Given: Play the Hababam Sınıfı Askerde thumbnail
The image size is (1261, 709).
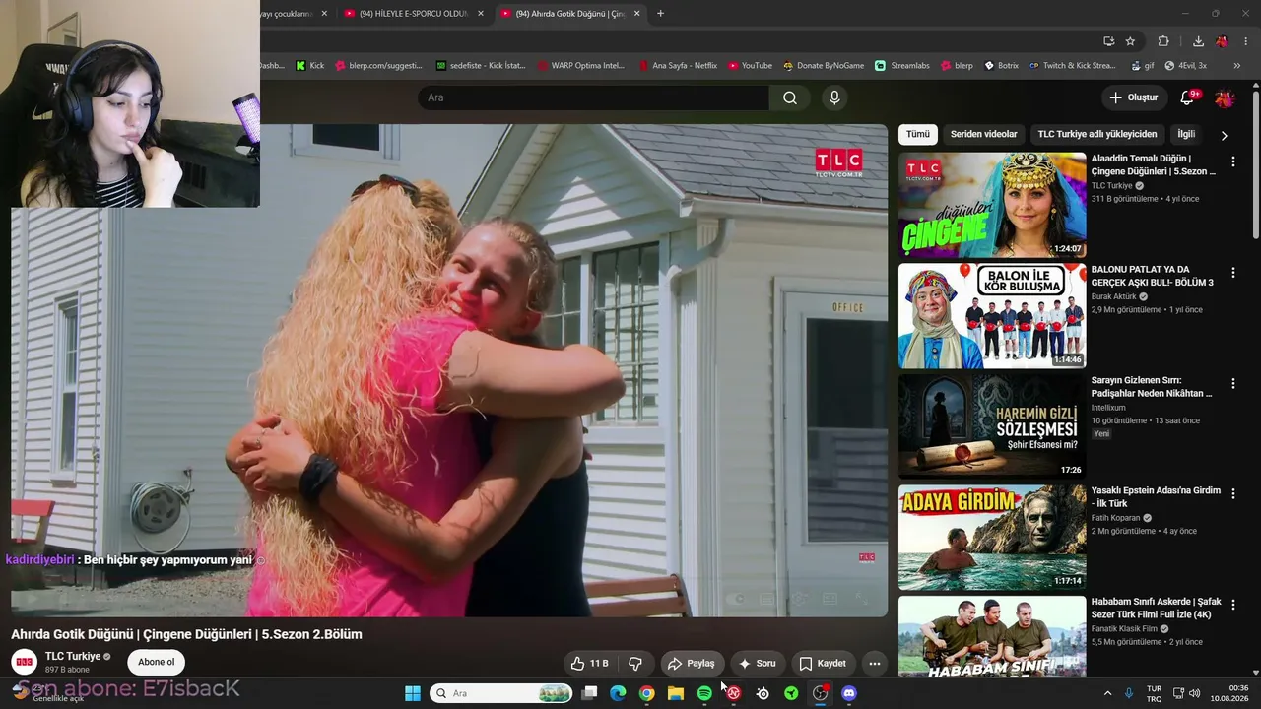Looking at the screenshot, I should click(x=992, y=636).
